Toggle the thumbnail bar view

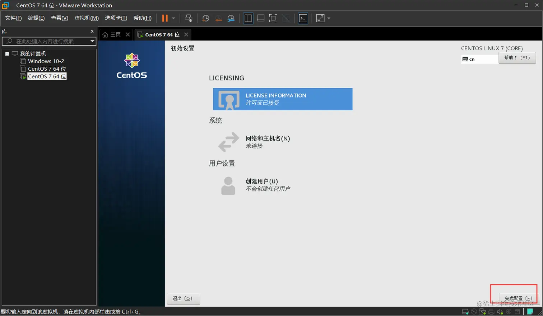click(x=261, y=18)
